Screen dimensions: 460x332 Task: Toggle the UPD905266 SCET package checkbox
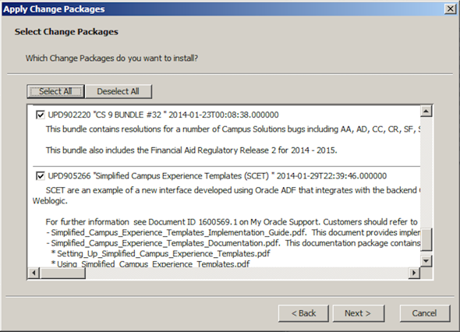41,176
